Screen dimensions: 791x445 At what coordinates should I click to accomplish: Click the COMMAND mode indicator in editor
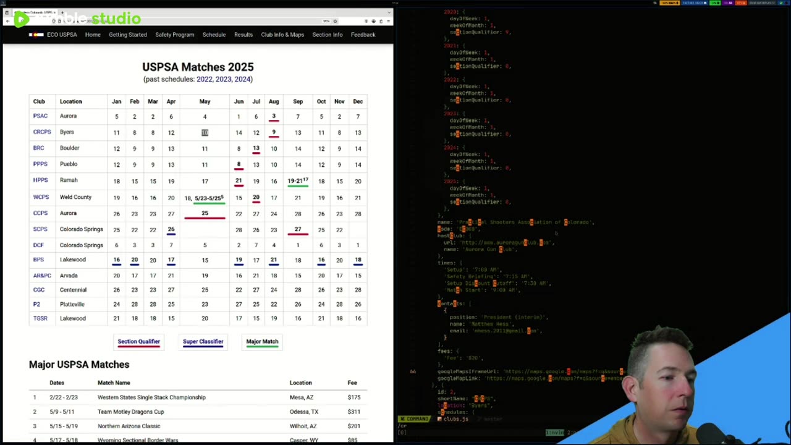414,419
